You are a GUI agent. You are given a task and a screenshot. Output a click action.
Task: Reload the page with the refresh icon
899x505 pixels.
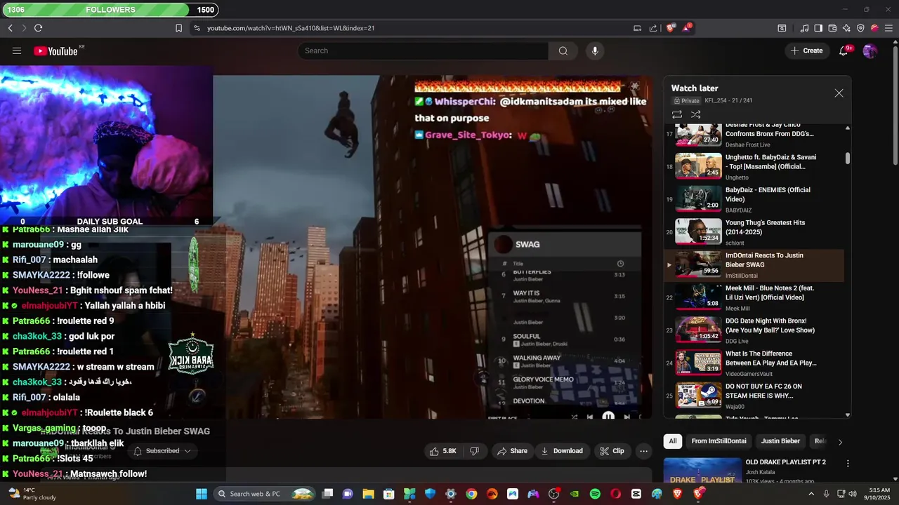[38, 28]
